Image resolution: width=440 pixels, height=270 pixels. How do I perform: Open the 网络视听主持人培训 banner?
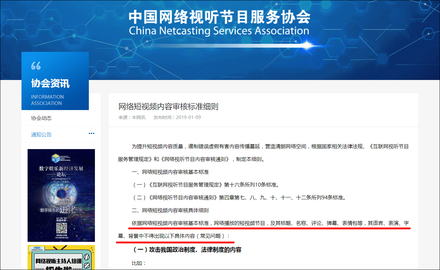(61, 258)
